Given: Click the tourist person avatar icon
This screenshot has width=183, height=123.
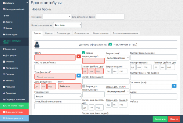Looking at the screenshot, I should pyautogui.click(x=37, y=45).
